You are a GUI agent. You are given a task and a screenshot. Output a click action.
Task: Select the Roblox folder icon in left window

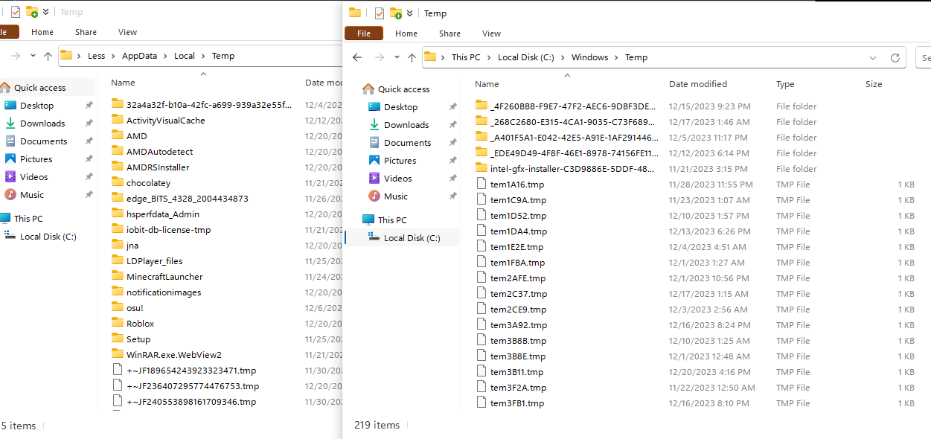[x=118, y=323]
